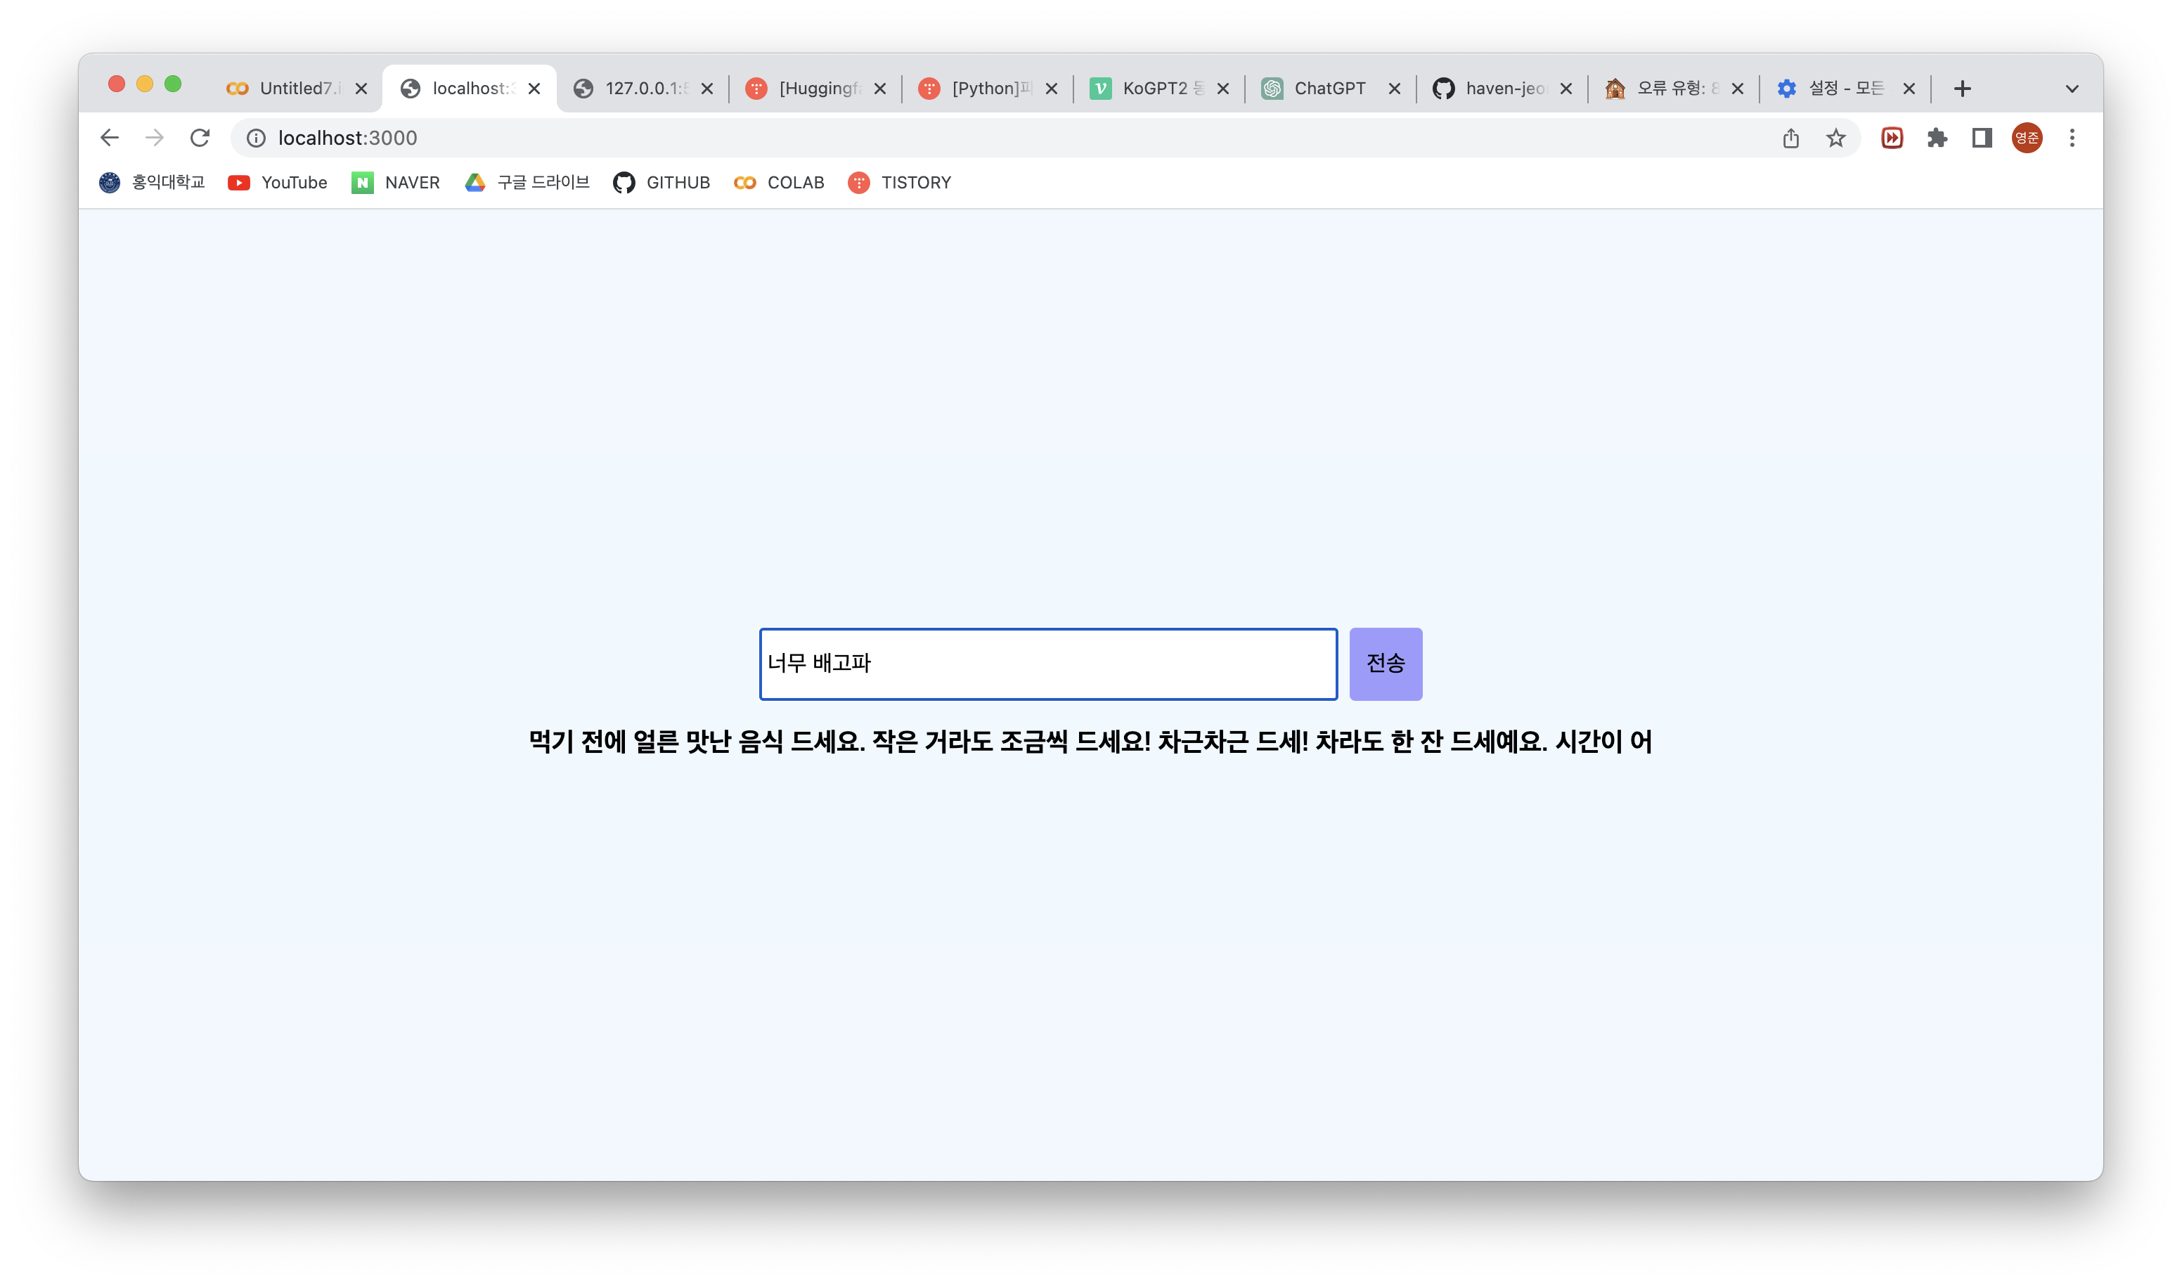
Task: Open the red video extension icon
Action: click(x=1892, y=138)
